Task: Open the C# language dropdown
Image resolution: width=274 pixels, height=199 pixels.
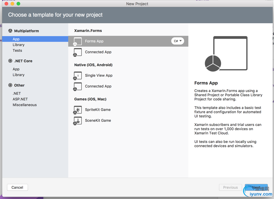Action: click(178, 41)
